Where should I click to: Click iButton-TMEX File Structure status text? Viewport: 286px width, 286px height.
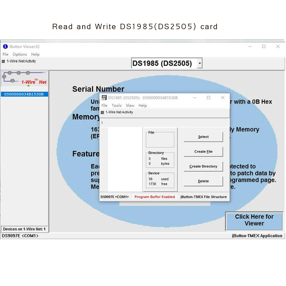[204, 197]
